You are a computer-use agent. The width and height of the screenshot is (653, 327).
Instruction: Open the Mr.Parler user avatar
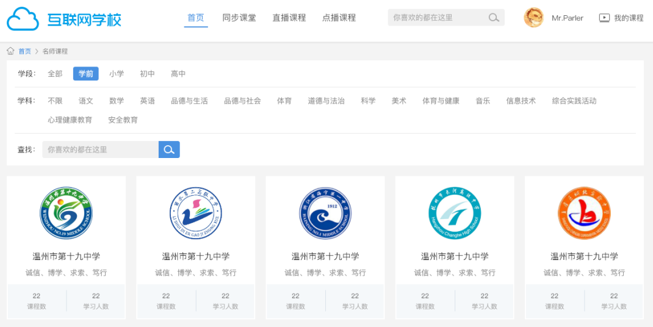click(533, 18)
